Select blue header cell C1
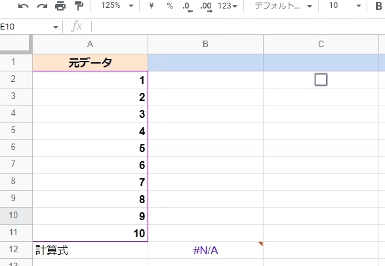This screenshot has height=266, width=385. pyautogui.click(x=321, y=62)
